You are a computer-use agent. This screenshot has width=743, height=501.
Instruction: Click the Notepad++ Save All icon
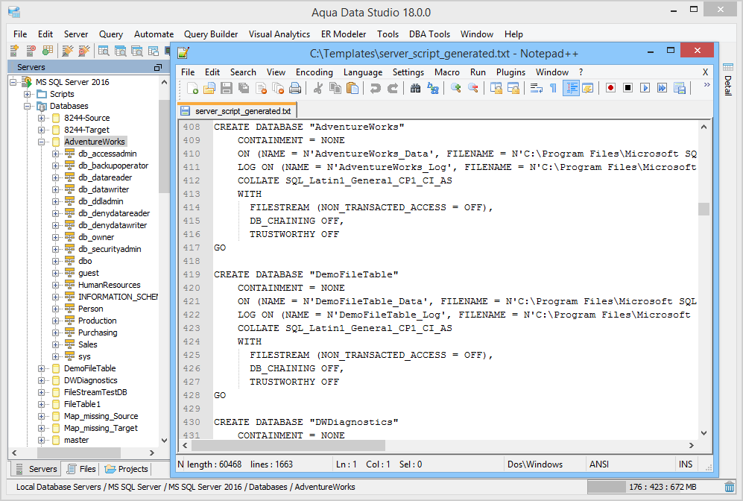coord(244,88)
